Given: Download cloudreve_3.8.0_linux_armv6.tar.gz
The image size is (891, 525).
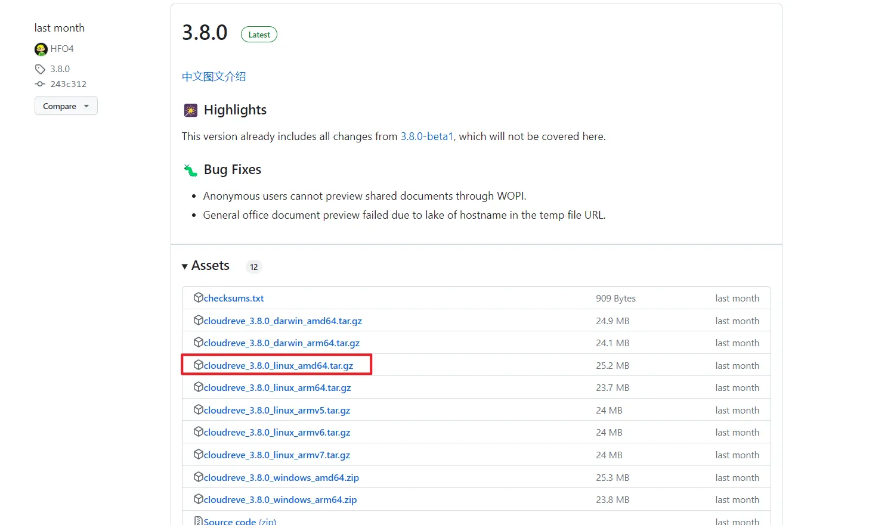Looking at the screenshot, I should pos(277,433).
